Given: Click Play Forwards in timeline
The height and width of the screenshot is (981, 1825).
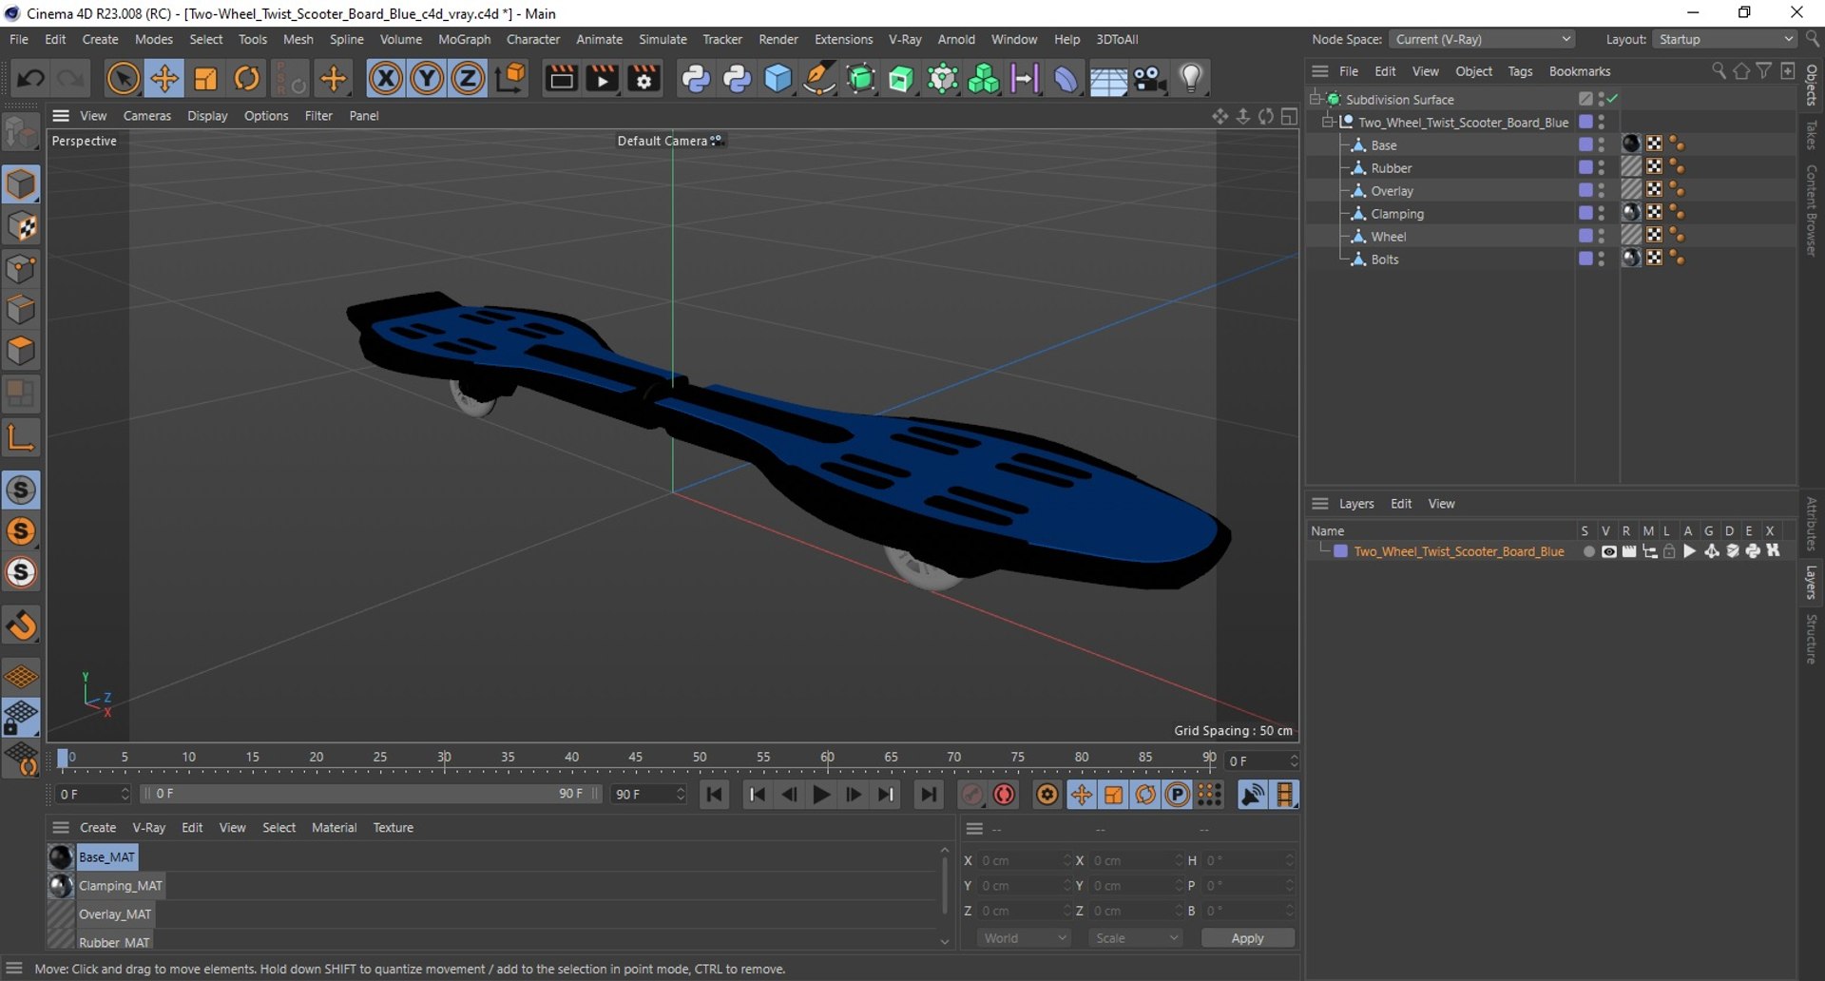Looking at the screenshot, I should tap(821, 795).
